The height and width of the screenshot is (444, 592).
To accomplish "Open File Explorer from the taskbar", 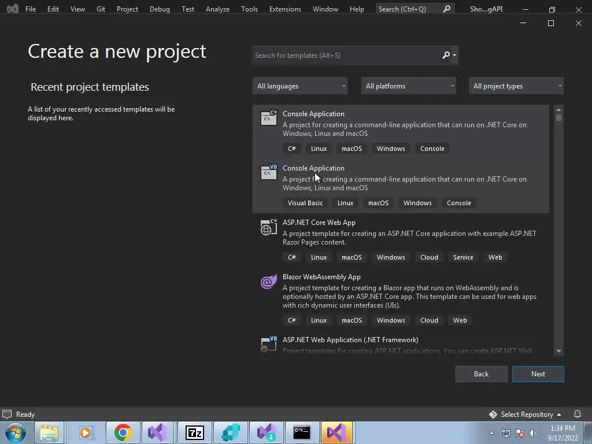I will click(50, 432).
